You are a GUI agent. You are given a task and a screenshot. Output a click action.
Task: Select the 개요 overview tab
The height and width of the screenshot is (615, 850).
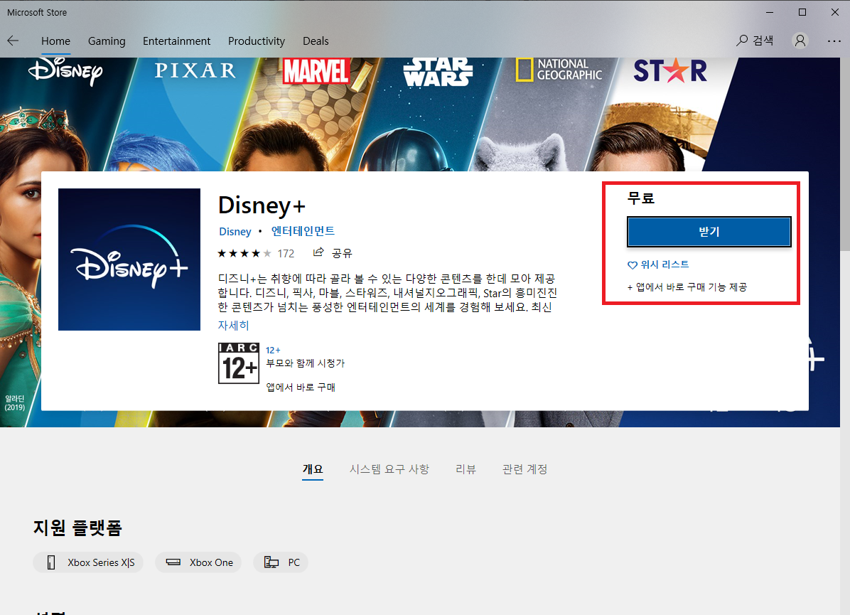(x=313, y=469)
